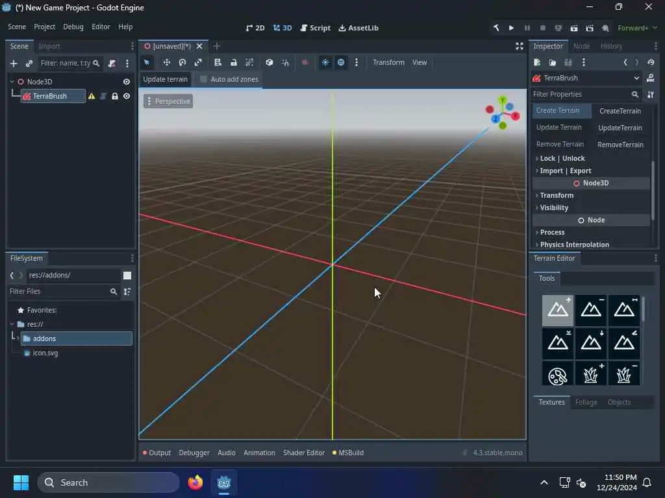Select the raise terrain sculpt tool
The height and width of the screenshot is (498, 665).
pos(558,311)
